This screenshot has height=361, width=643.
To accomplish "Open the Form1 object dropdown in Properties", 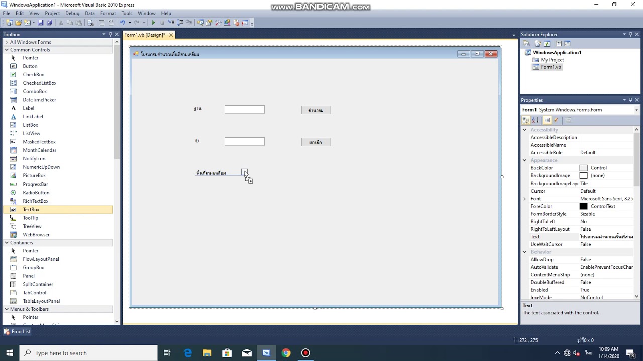I will point(636,110).
